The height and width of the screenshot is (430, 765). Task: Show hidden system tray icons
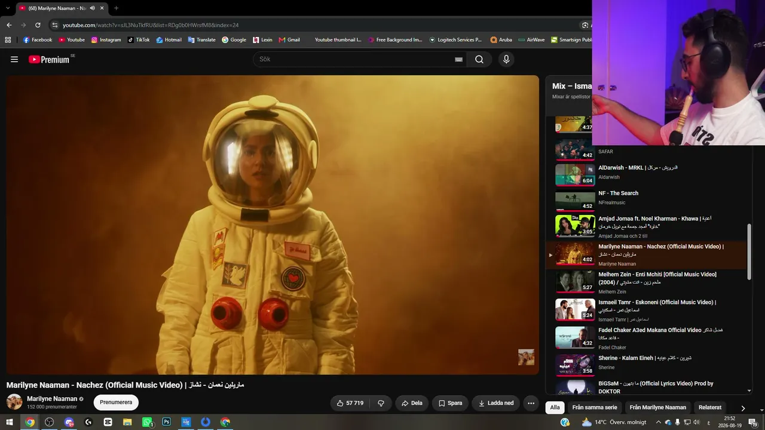(659, 422)
